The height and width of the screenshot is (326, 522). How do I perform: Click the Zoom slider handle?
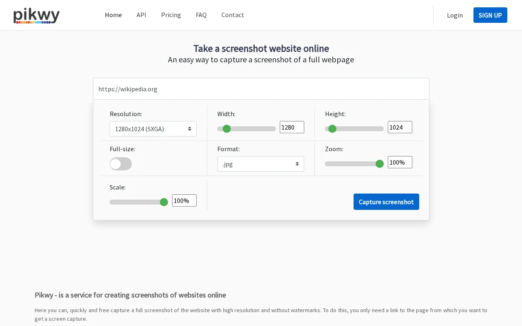pyautogui.click(x=380, y=164)
